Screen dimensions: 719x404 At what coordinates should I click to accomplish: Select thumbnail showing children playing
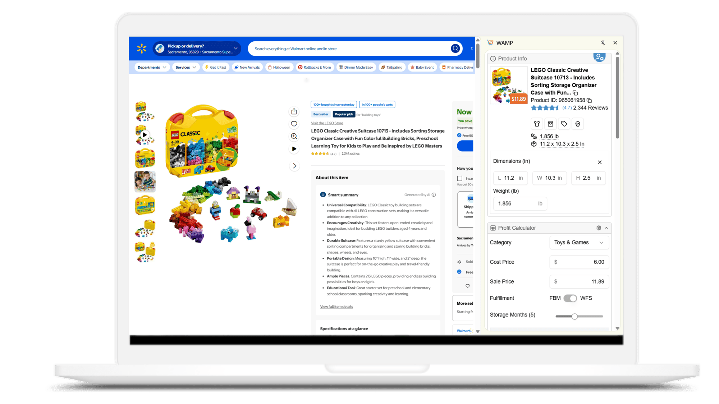pos(145,182)
